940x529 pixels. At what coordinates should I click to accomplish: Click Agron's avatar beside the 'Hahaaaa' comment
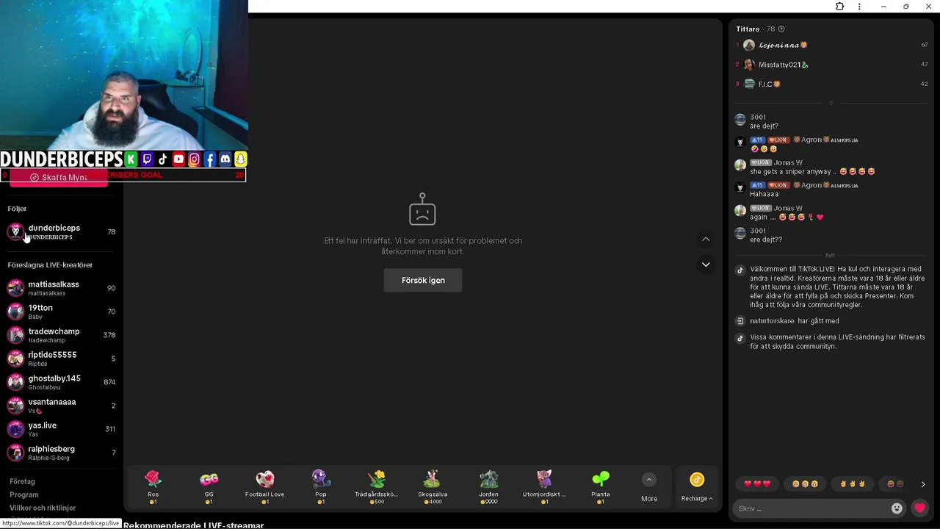click(740, 187)
